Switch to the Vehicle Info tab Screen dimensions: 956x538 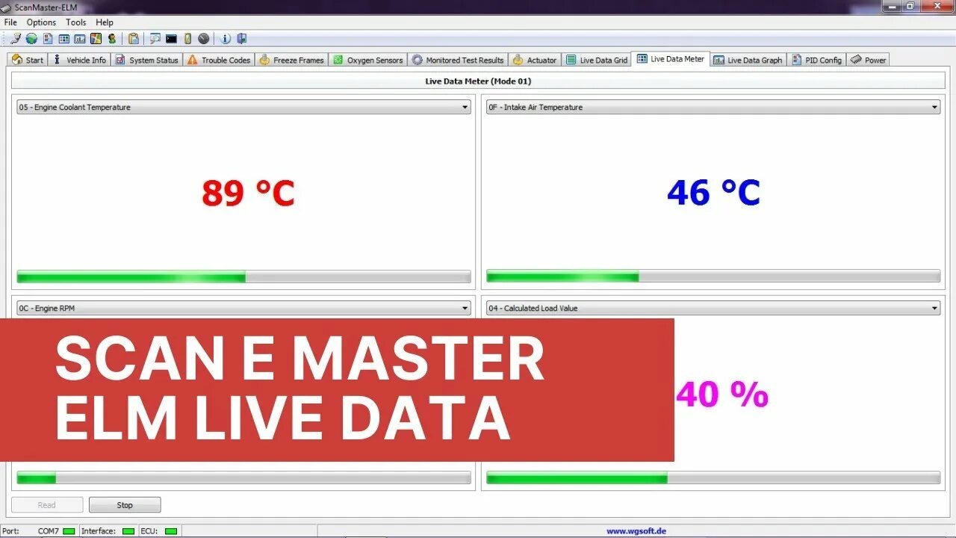79,60
